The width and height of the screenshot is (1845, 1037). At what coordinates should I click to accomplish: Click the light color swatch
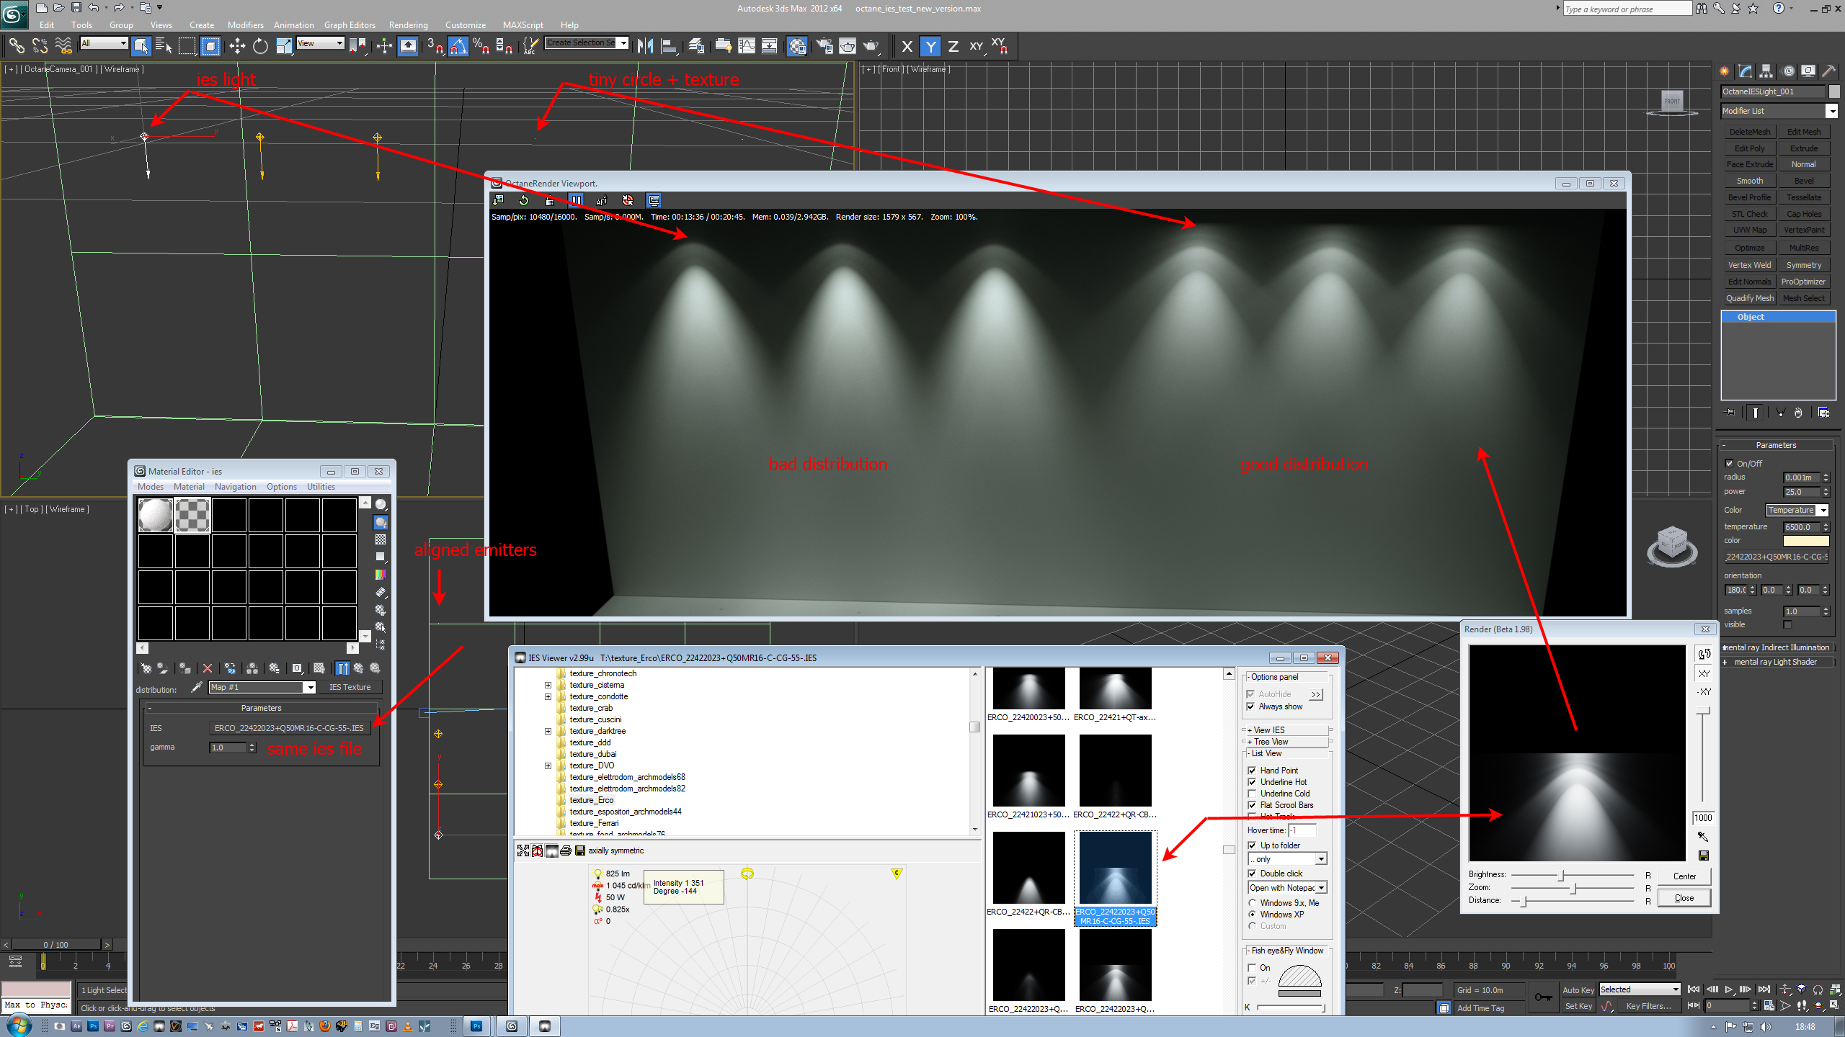(x=1805, y=541)
